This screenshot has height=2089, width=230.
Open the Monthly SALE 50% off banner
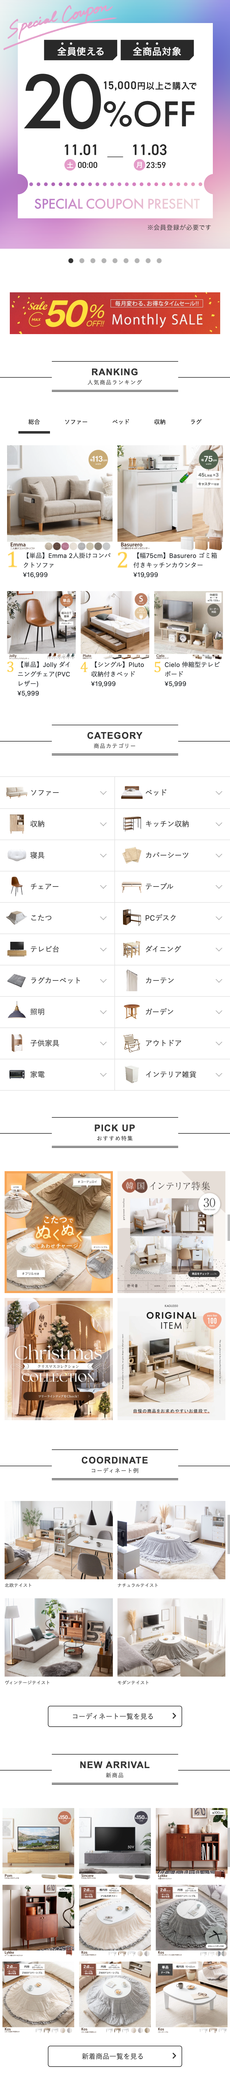[x=115, y=313]
